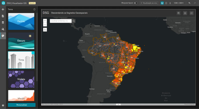Click the Localizar endereço search field
This screenshot has height=109, width=199.
point(61,21)
